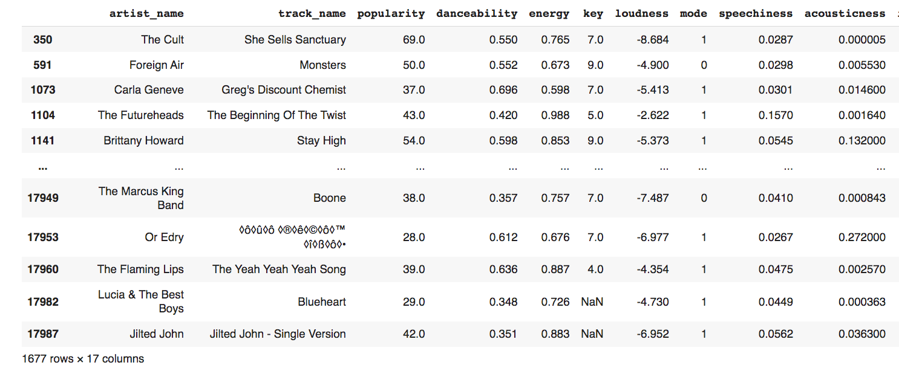This screenshot has width=899, height=371.
Task: Click the Jilted John - Single Version cell
Action: pyautogui.click(x=278, y=334)
